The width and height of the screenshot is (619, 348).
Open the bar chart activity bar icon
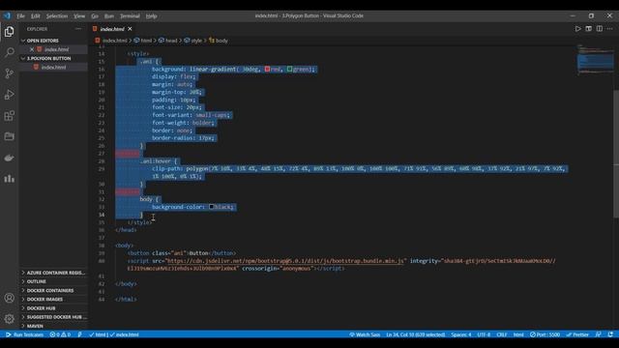coord(9,179)
